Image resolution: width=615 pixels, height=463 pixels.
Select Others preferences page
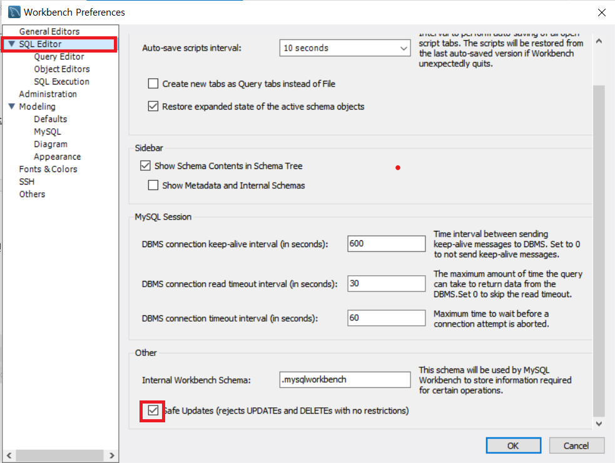click(x=32, y=194)
